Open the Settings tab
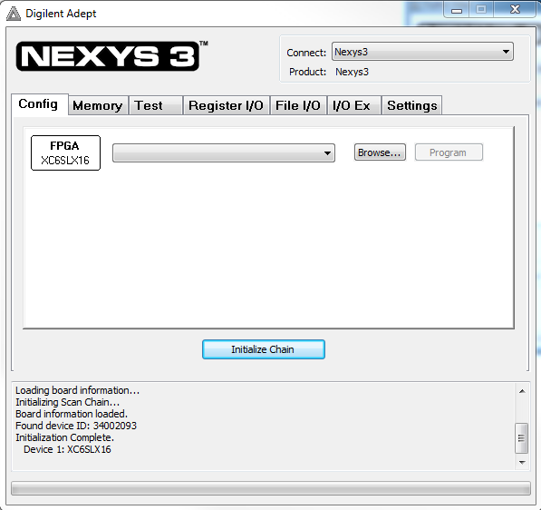The image size is (541, 510). pyautogui.click(x=412, y=105)
